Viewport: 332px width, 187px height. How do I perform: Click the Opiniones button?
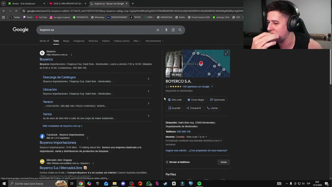point(217,100)
